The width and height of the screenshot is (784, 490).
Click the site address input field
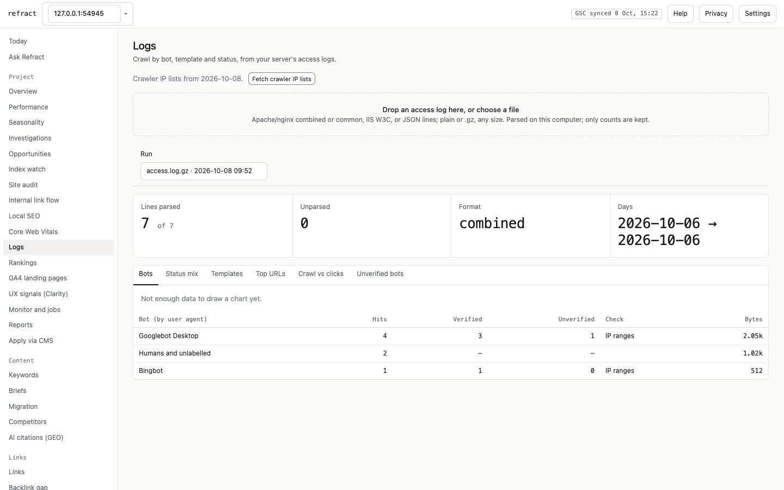pos(84,14)
